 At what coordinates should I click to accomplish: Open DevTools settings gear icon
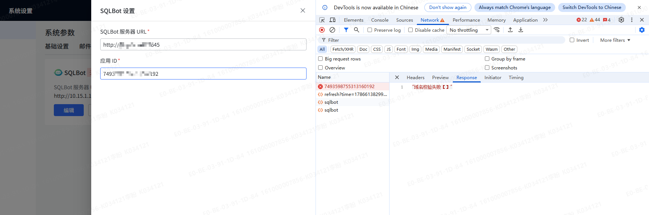(x=621, y=20)
